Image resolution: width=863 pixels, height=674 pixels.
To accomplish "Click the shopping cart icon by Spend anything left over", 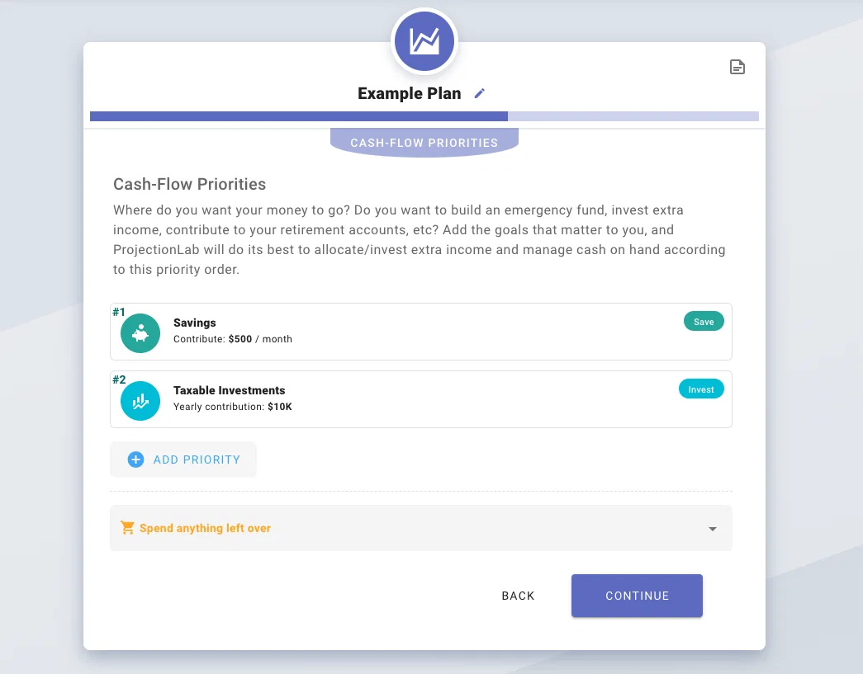I will click(126, 528).
